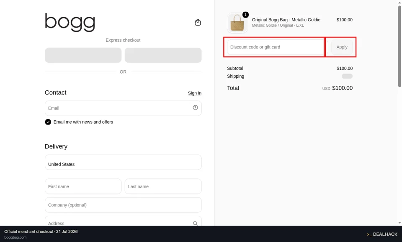Focus the Company (optional) field
This screenshot has width=402, height=242.
point(123,205)
